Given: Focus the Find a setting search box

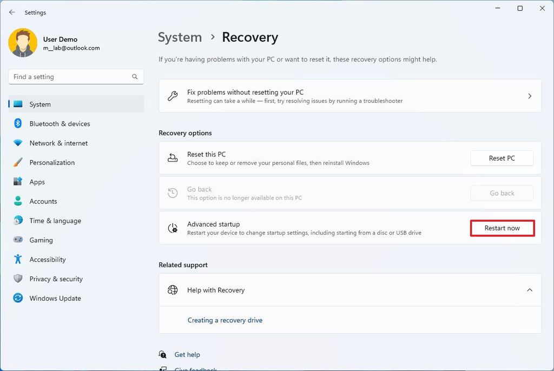Looking at the screenshot, I should coord(70,77).
